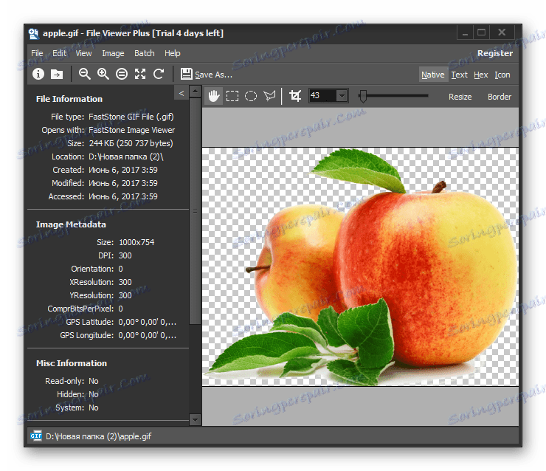Click the actual size zoom icon
This screenshot has width=546, height=471.
point(122,74)
